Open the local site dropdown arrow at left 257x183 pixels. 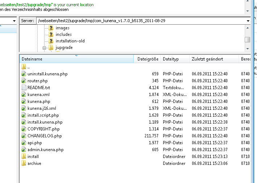point(14,21)
